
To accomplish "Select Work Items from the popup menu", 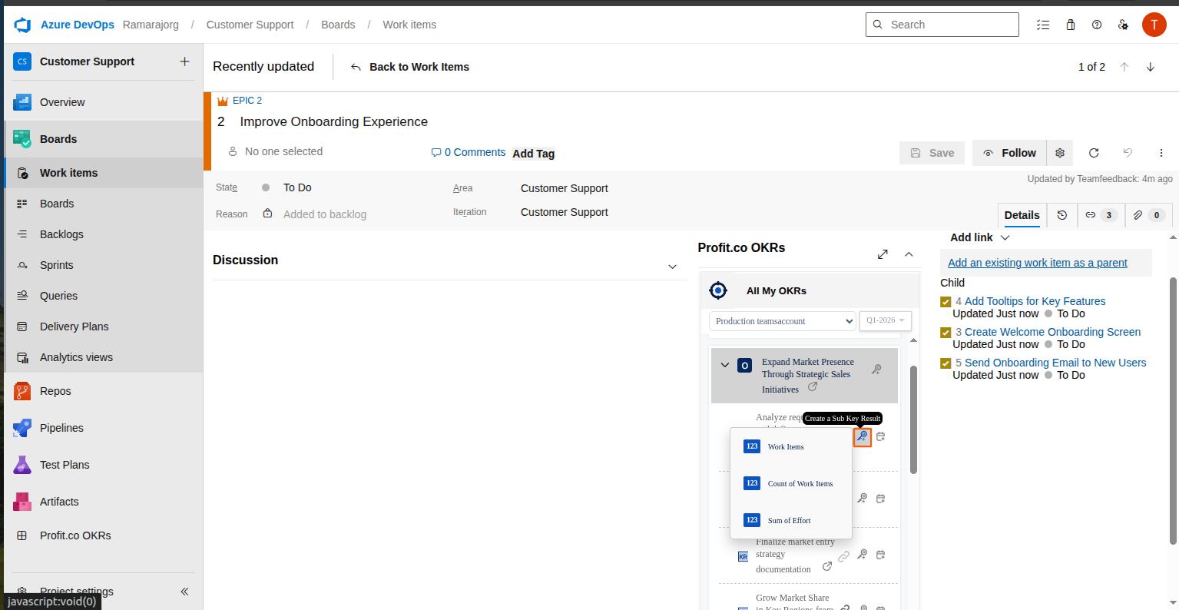I will [x=790, y=446].
